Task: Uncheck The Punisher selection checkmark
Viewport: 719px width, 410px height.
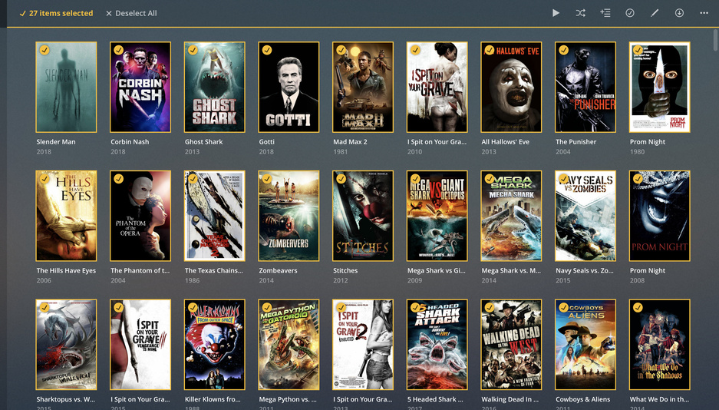Action: [x=563, y=50]
